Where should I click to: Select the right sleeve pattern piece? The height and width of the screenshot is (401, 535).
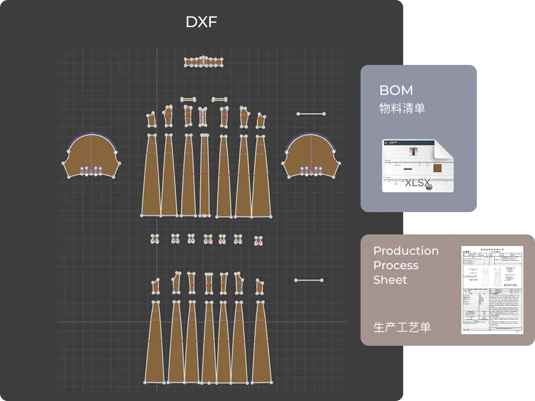(x=311, y=155)
